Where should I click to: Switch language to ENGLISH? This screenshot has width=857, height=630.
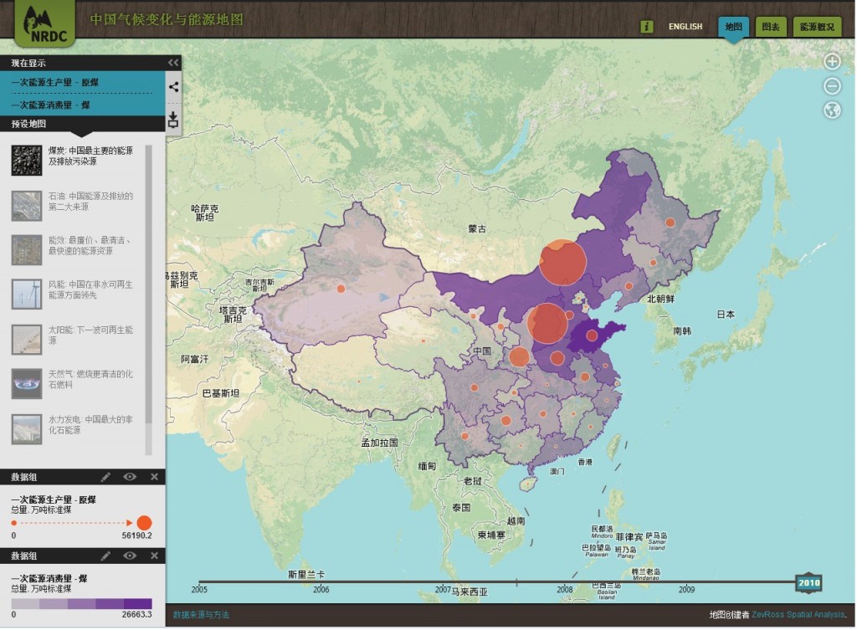tap(685, 27)
